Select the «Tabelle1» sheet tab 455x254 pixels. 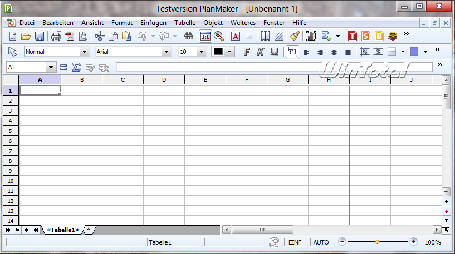point(63,230)
